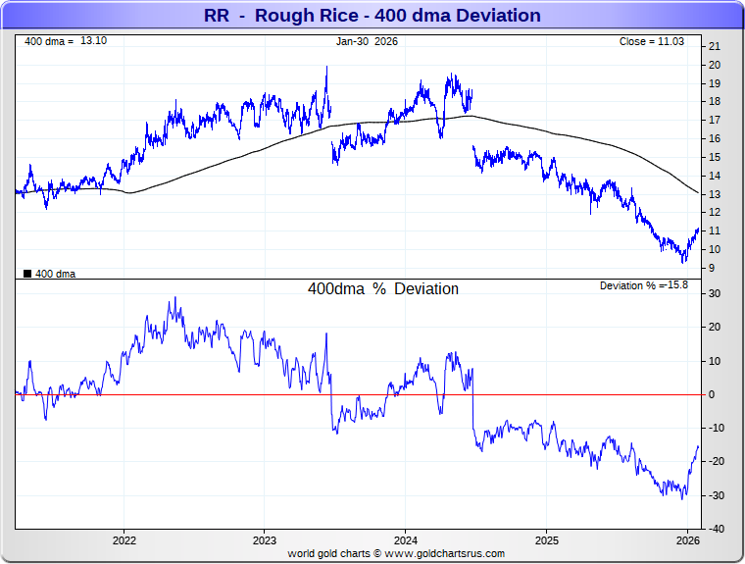Click the price axis value 20

tap(714, 65)
